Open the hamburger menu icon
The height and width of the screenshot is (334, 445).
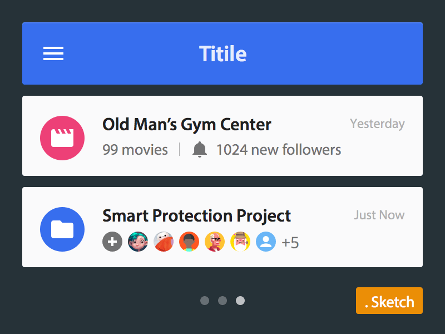[53, 53]
